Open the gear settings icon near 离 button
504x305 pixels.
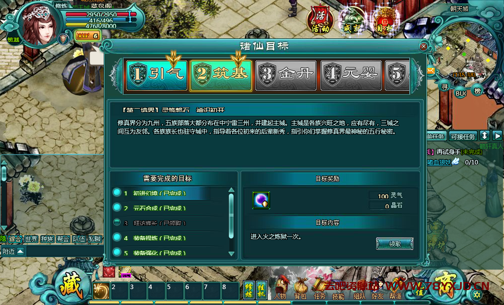pyautogui.click(x=477, y=295)
